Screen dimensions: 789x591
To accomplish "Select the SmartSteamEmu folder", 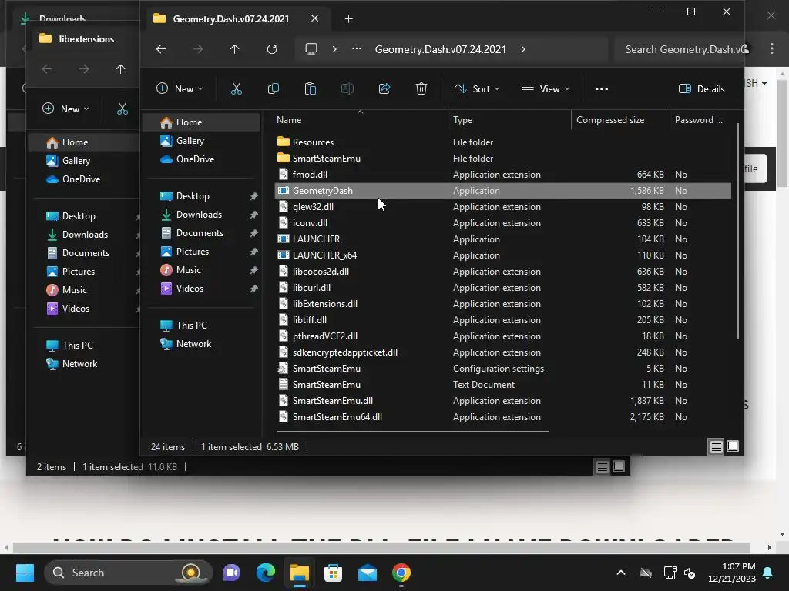I will [326, 159].
